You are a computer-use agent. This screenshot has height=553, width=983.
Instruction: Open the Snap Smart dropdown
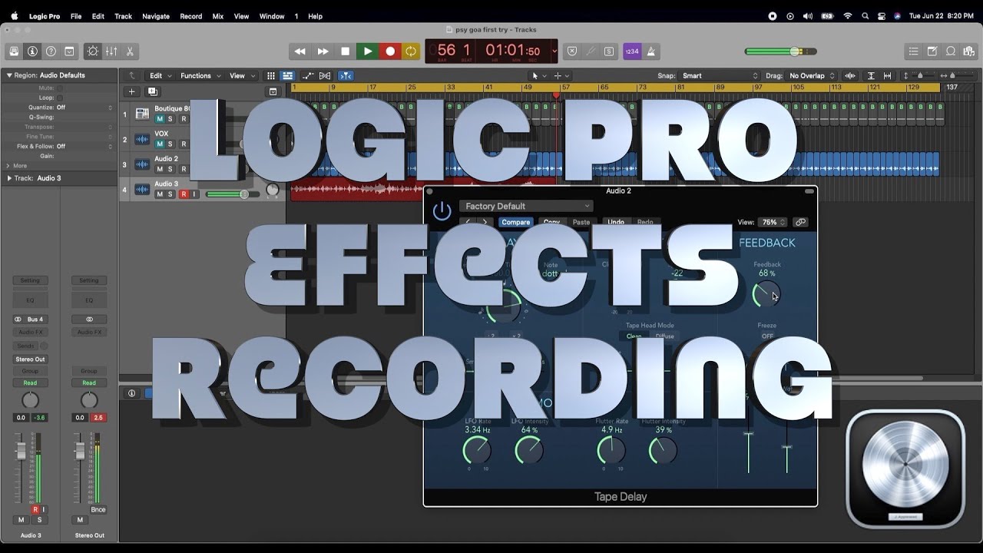pos(720,76)
